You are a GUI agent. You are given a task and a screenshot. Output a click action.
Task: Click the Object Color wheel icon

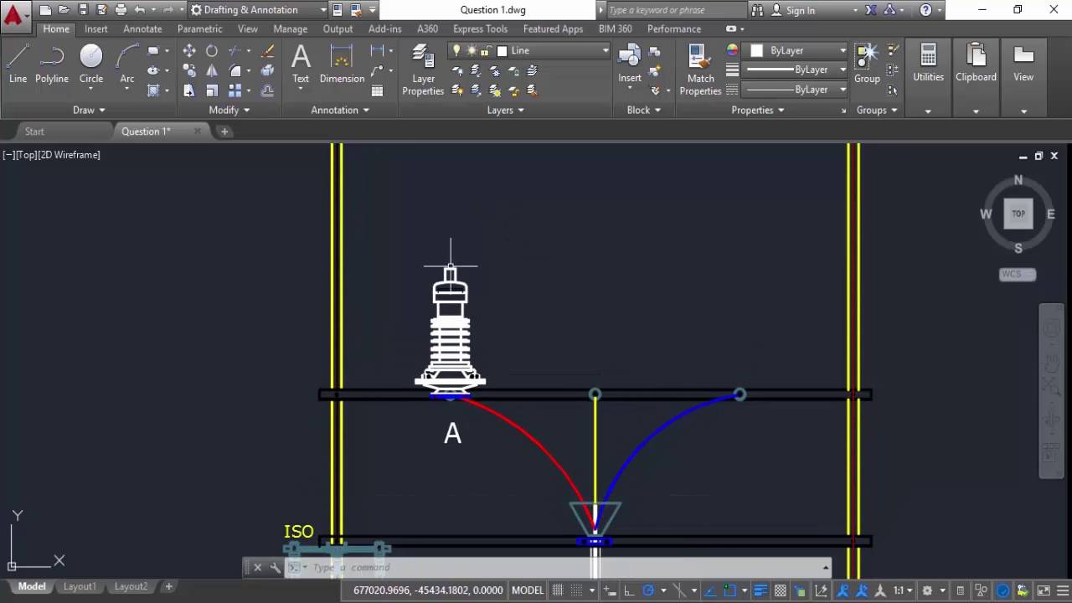pos(732,50)
